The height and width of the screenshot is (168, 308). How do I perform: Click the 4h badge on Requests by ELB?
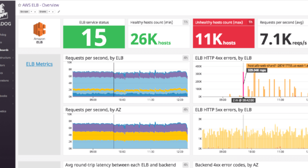pyautogui.click(x=186, y=58)
